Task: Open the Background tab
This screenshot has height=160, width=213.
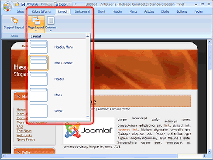Action: tap(82, 11)
